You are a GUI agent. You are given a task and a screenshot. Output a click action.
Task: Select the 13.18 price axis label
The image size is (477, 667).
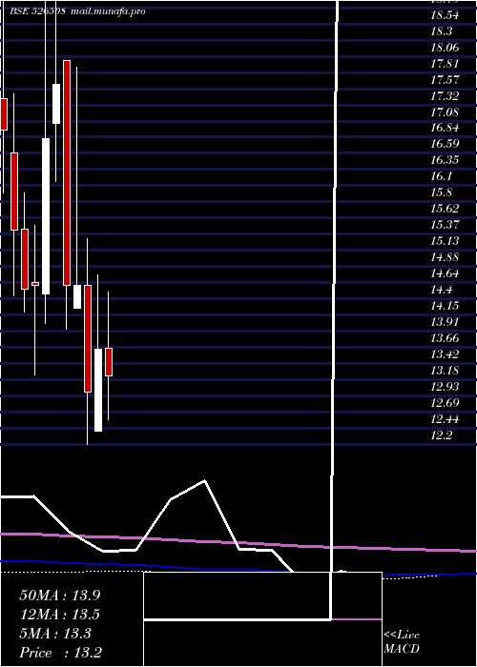[445, 371]
